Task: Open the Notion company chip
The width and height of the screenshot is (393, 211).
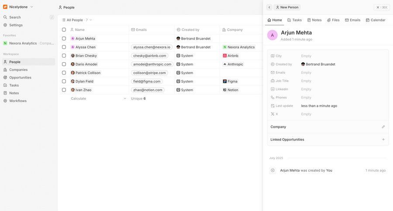Action: point(231,90)
